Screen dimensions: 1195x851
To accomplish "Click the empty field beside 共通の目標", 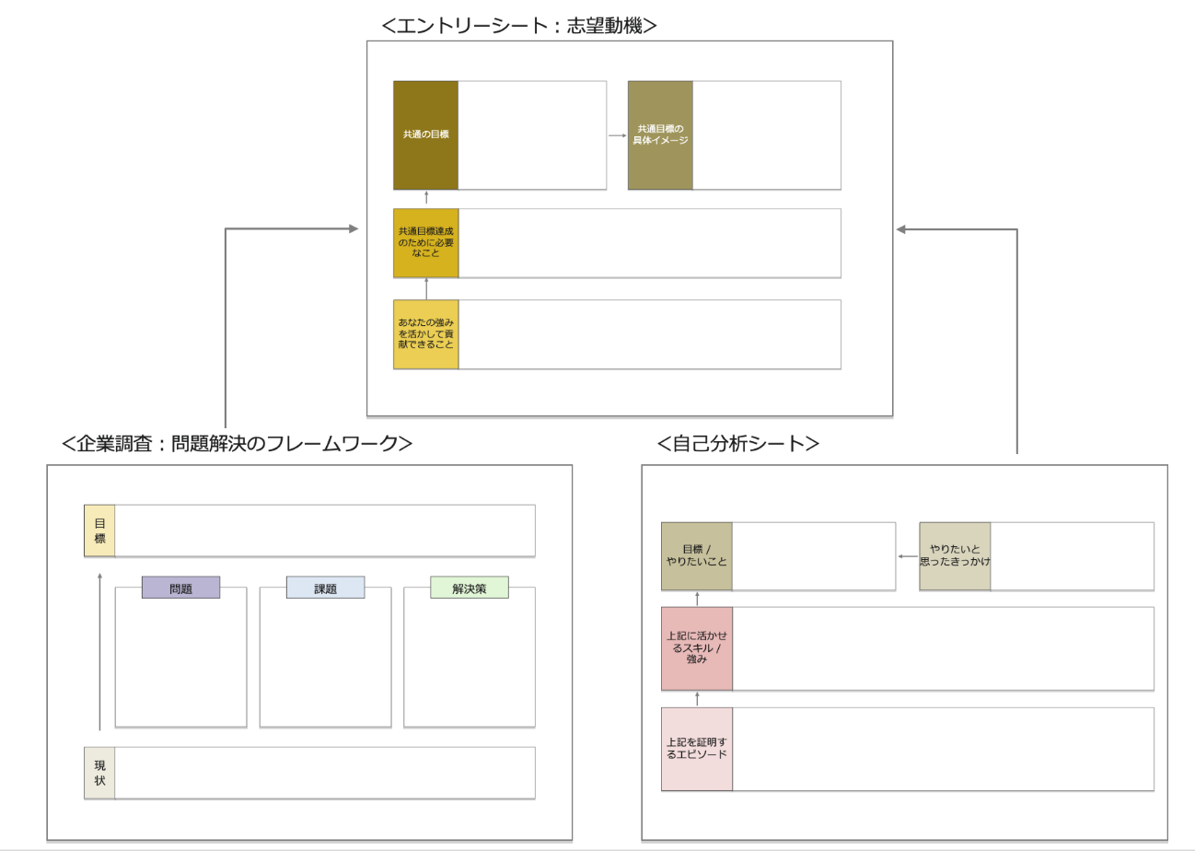I will (x=532, y=135).
